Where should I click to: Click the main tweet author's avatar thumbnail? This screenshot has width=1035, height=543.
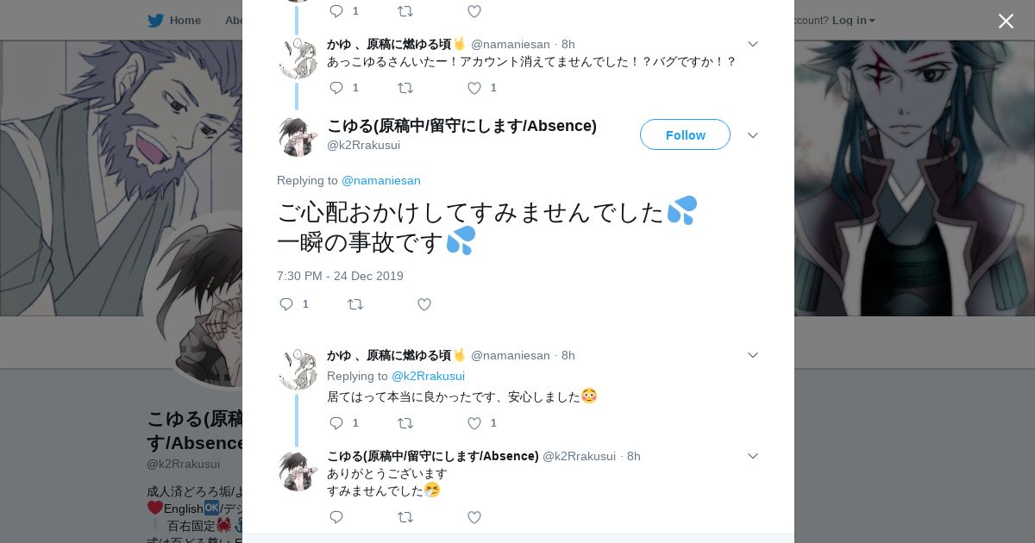coord(298,137)
